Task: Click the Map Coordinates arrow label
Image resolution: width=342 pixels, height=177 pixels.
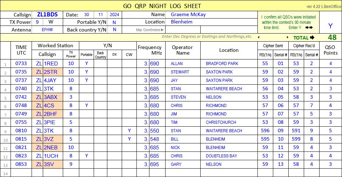Action: point(150,30)
